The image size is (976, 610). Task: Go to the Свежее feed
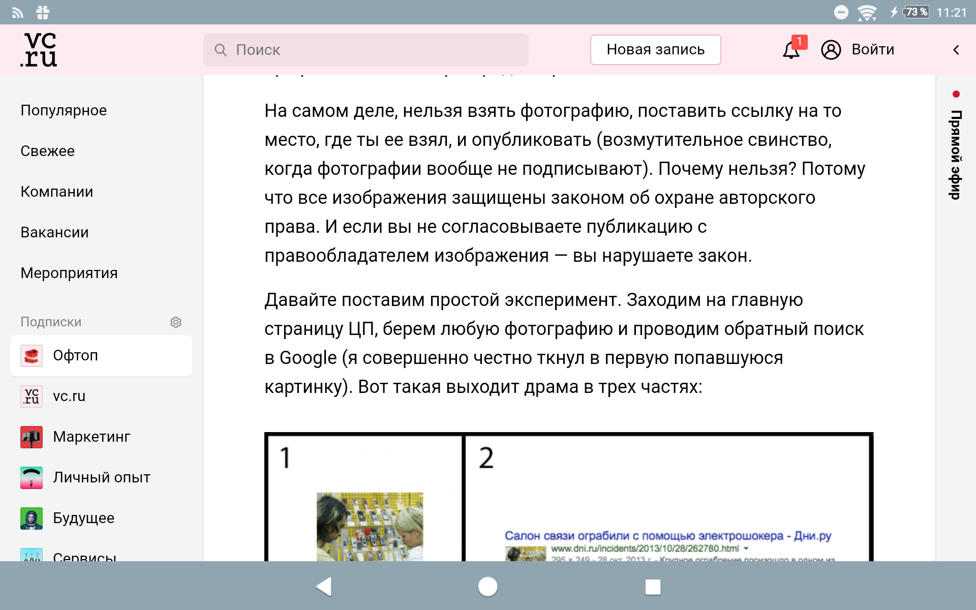[x=47, y=151]
